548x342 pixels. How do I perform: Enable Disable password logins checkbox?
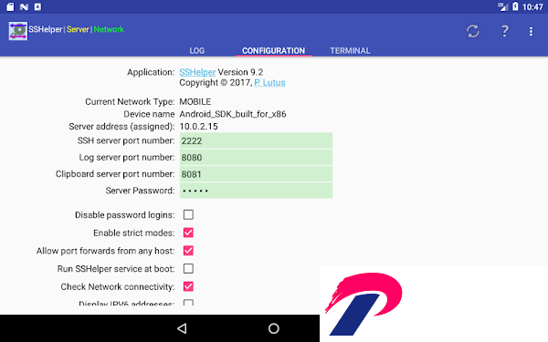click(x=188, y=214)
